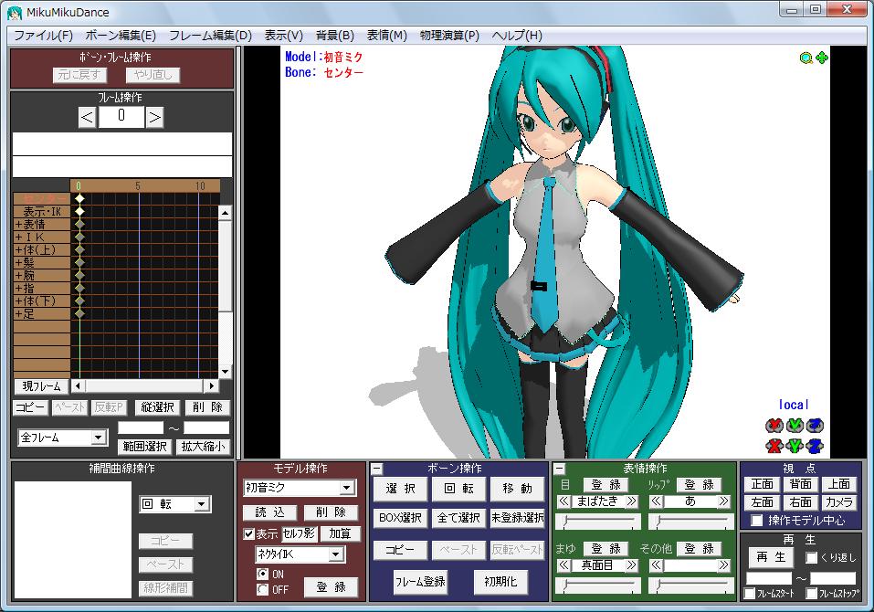
Task: Open the 全フレーム dropdown
Action: 99,438
